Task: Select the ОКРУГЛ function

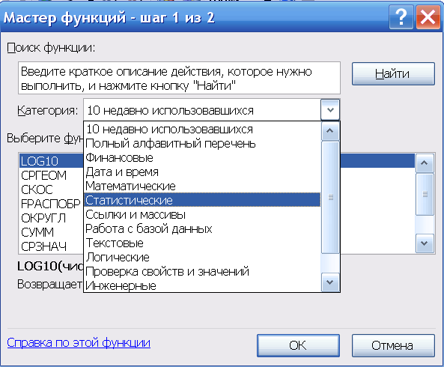Action: 52,218
